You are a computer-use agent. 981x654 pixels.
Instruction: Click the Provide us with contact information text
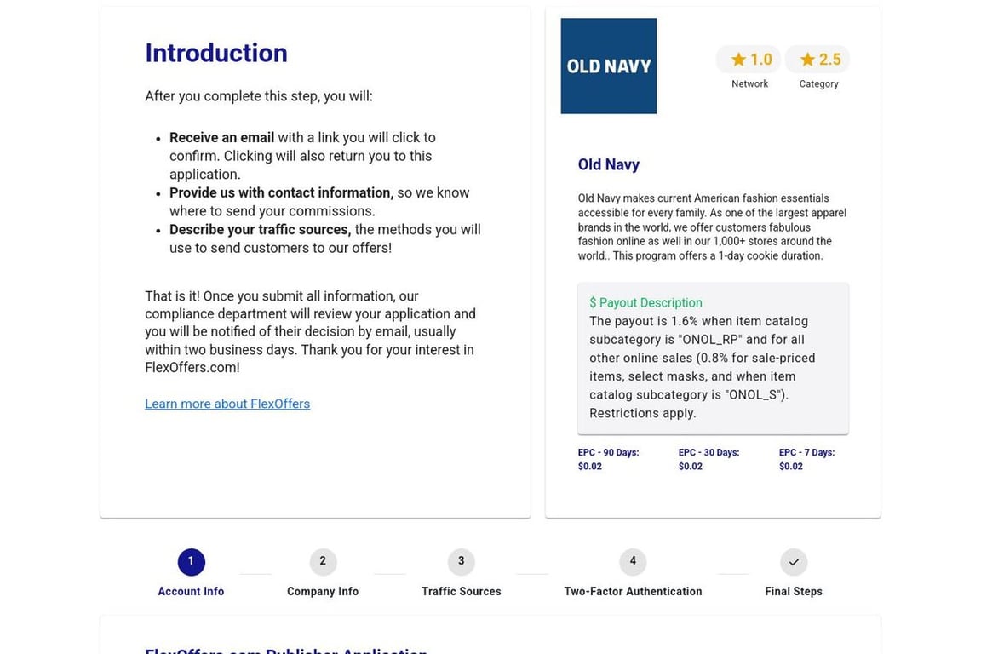(x=282, y=192)
